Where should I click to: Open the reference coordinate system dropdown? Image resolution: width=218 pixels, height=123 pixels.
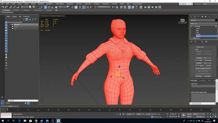[62, 7]
